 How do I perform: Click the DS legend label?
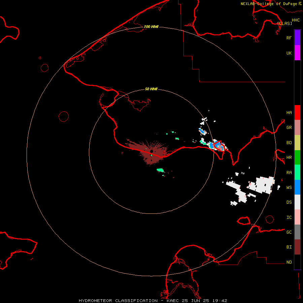tap(289, 202)
